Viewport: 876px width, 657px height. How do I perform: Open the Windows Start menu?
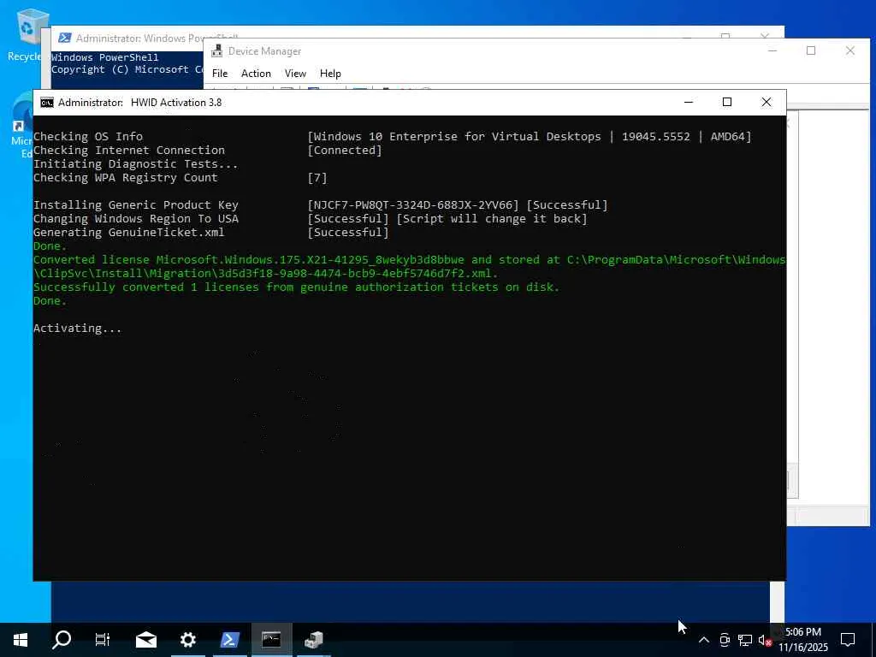pyautogui.click(x=21, y=640)
